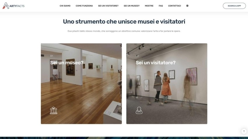Click the visitor person icon
Image resolution: width=248 pixels, height=139 pixels.
click(139, 110)
